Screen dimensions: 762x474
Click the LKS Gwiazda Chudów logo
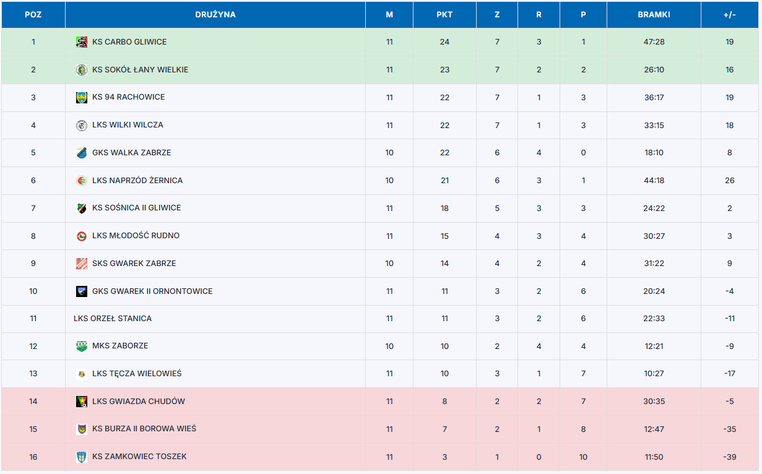point(81,402)
